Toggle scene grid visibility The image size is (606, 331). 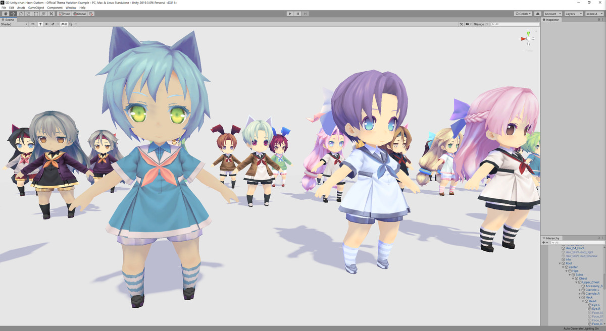coord(71,24)
